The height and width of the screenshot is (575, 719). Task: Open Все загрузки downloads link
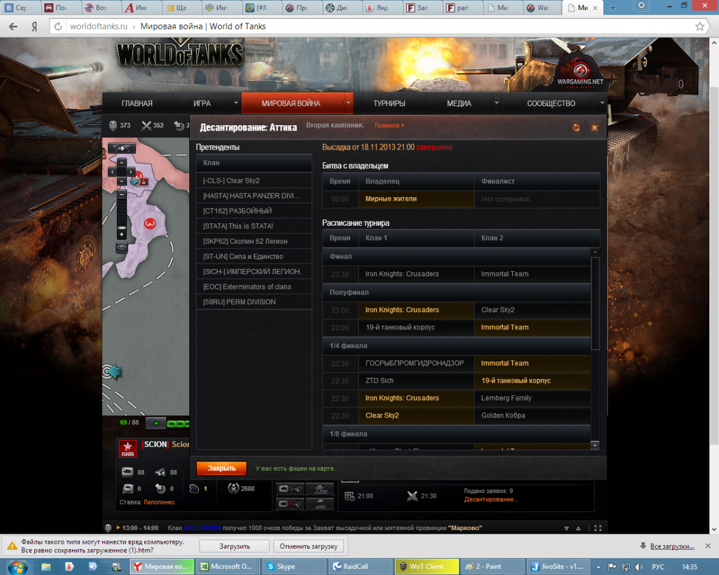click(x=672, y=546)
